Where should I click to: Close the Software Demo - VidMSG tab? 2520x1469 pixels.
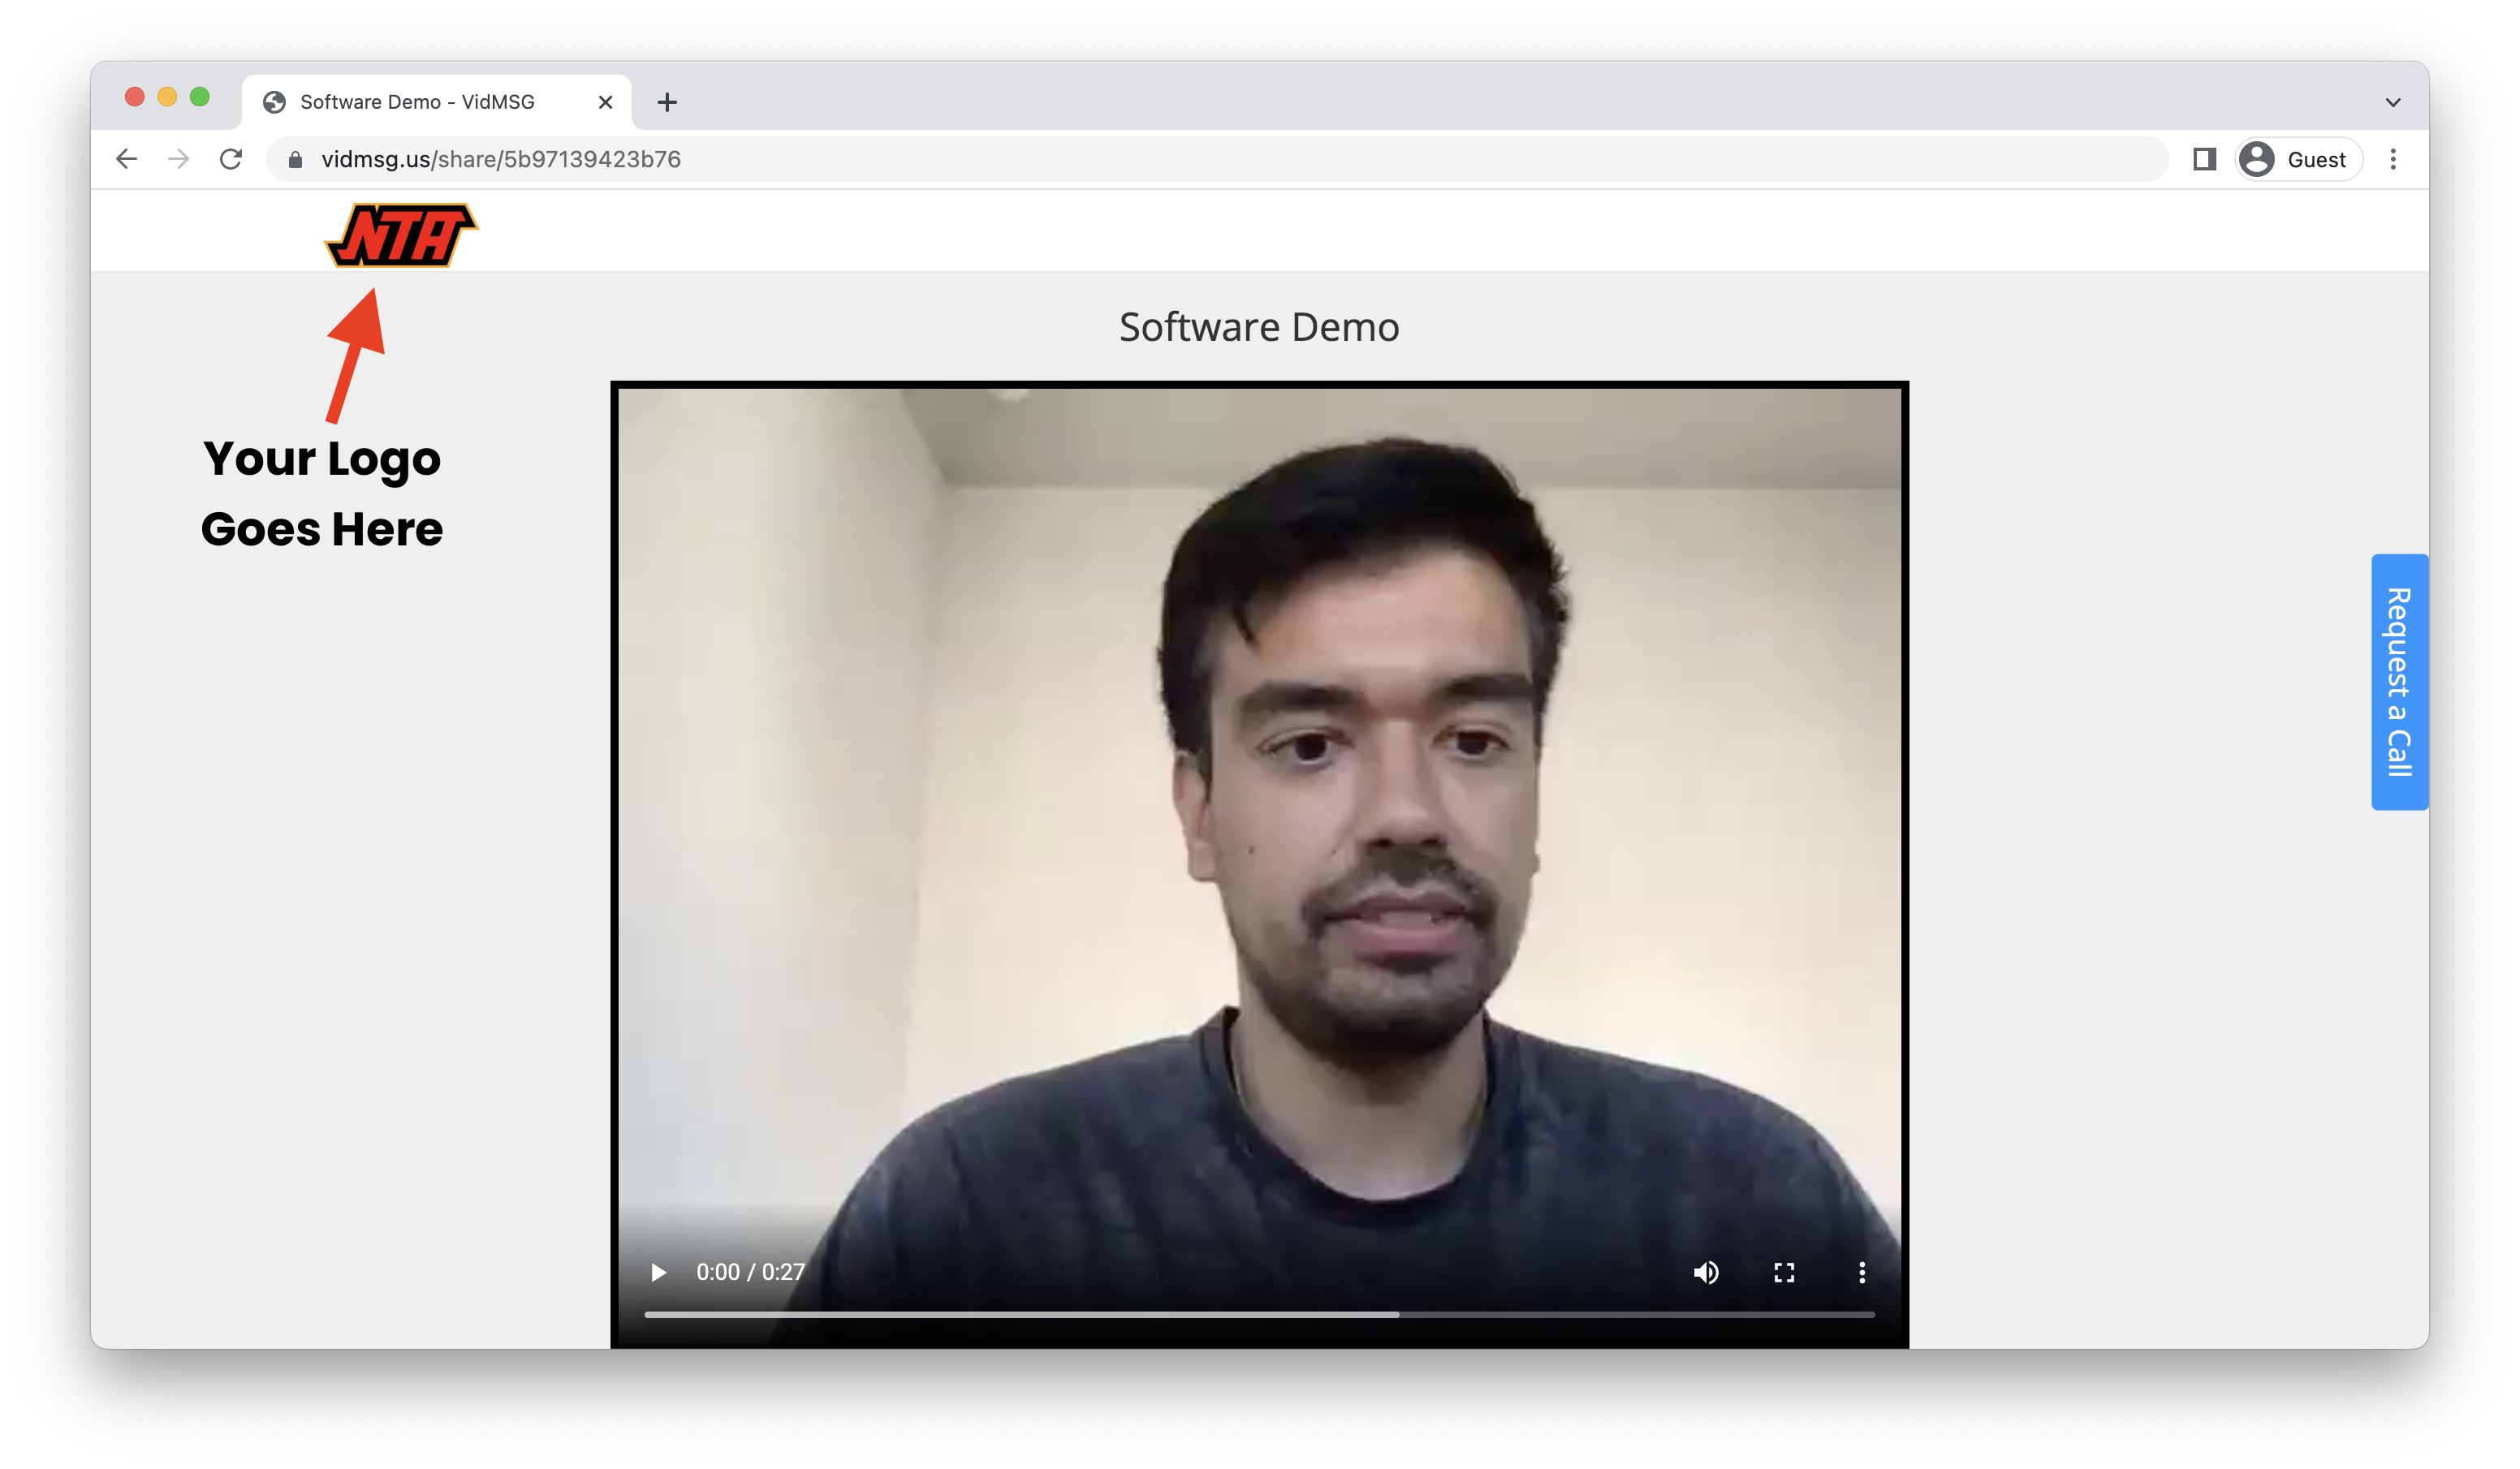pyautogui.click(x=605, y=102)
